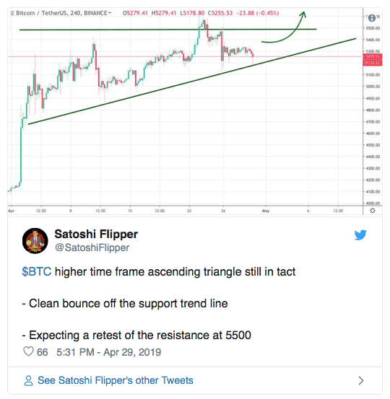
Task: Click the right chevron arrow at bottom
Action: click(x=360, y=380)
